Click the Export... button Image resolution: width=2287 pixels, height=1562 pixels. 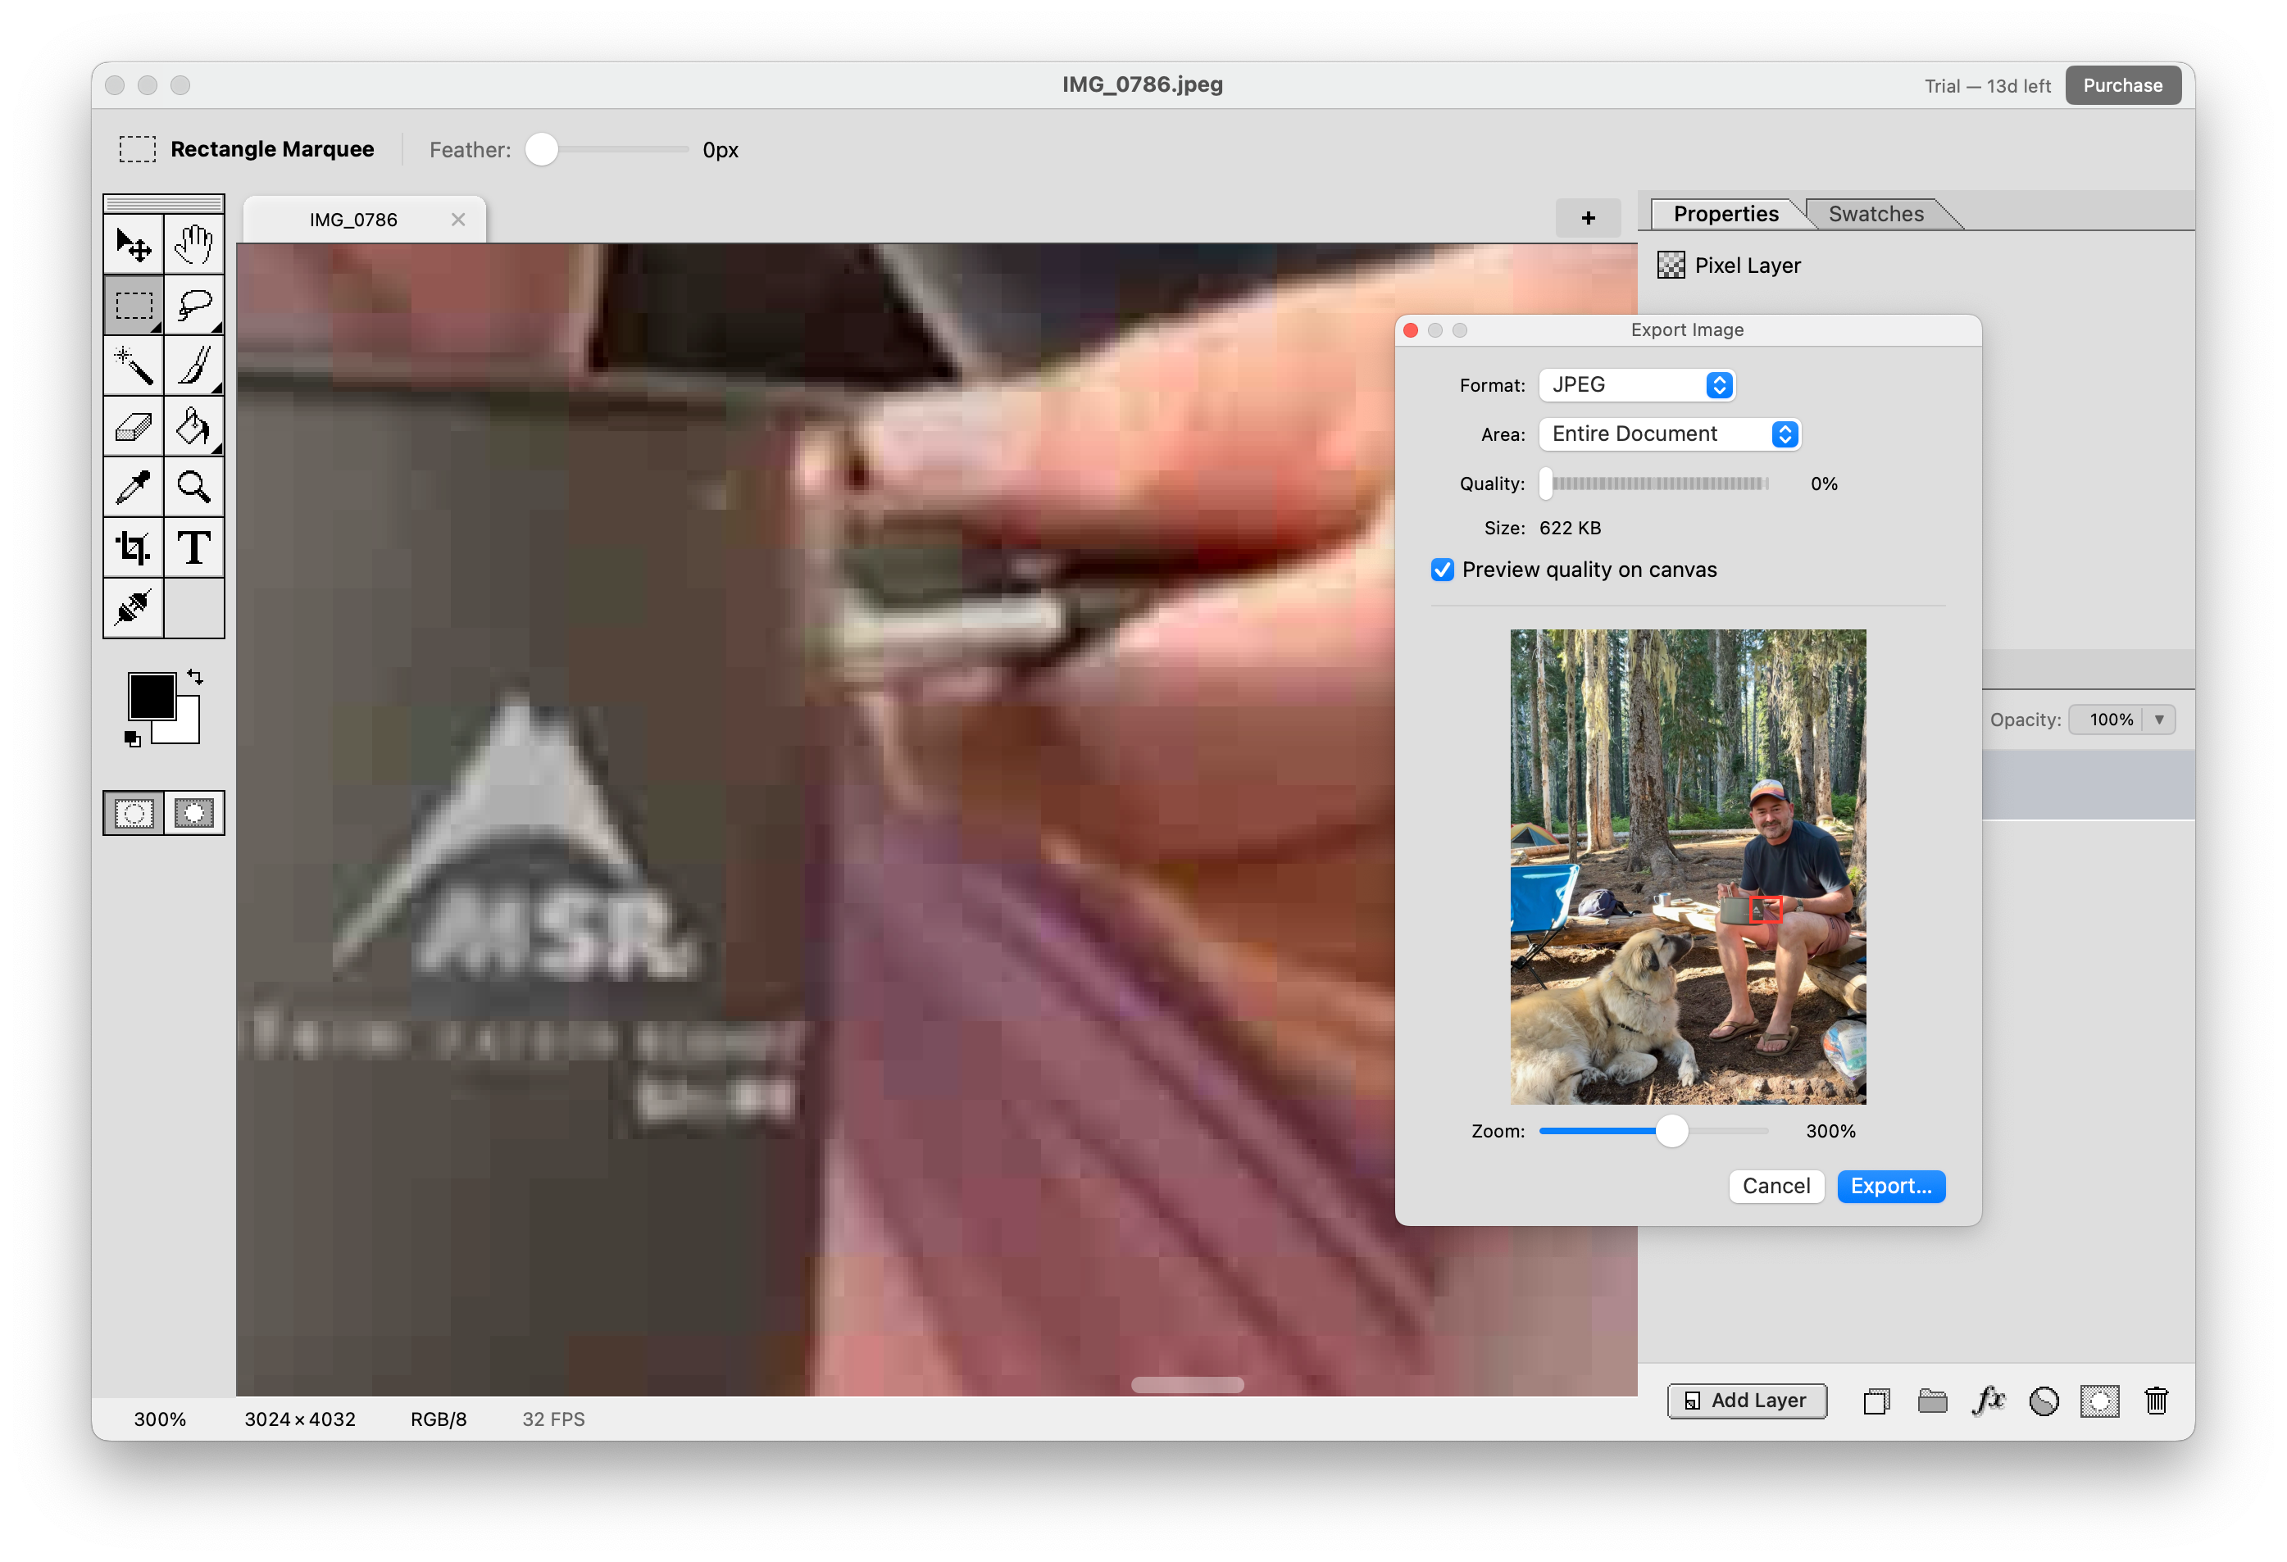1890,1187
